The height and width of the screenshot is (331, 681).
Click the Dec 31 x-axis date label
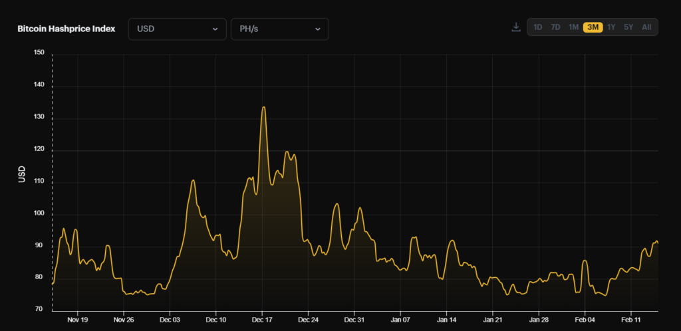click(354, 319)
